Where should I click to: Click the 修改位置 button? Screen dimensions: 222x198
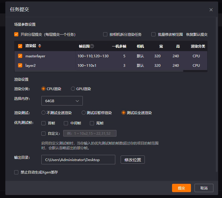click(x=132, y=160)
